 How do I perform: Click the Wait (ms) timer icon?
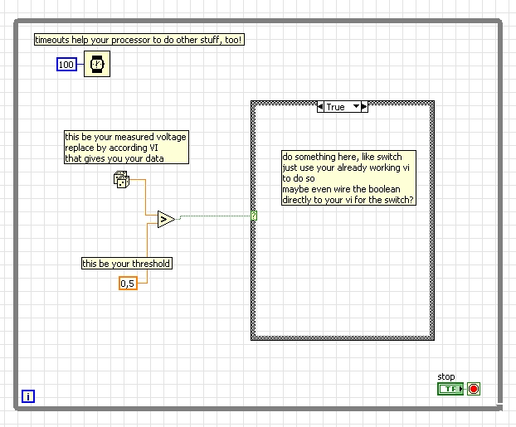96,64
